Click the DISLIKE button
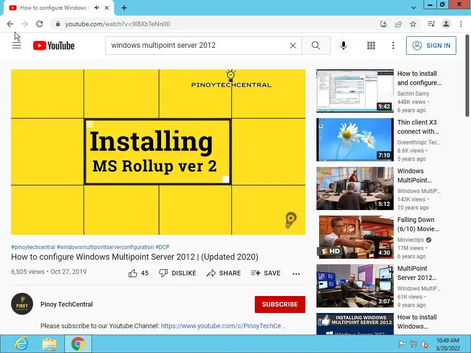 click(x=178, y=273)
